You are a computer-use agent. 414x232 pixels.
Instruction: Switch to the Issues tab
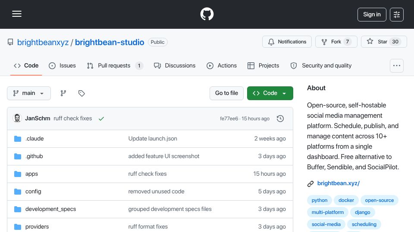tap(62, 65)
